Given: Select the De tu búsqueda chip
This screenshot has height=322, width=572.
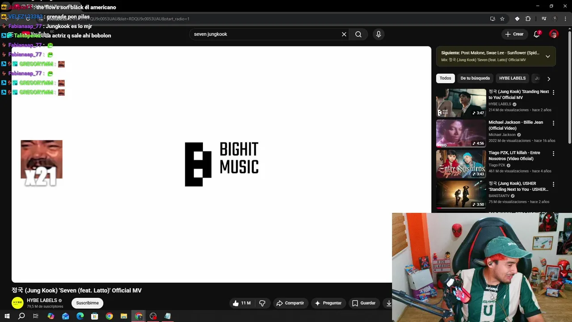Looking at the screenshot, I should click(475, 78).
